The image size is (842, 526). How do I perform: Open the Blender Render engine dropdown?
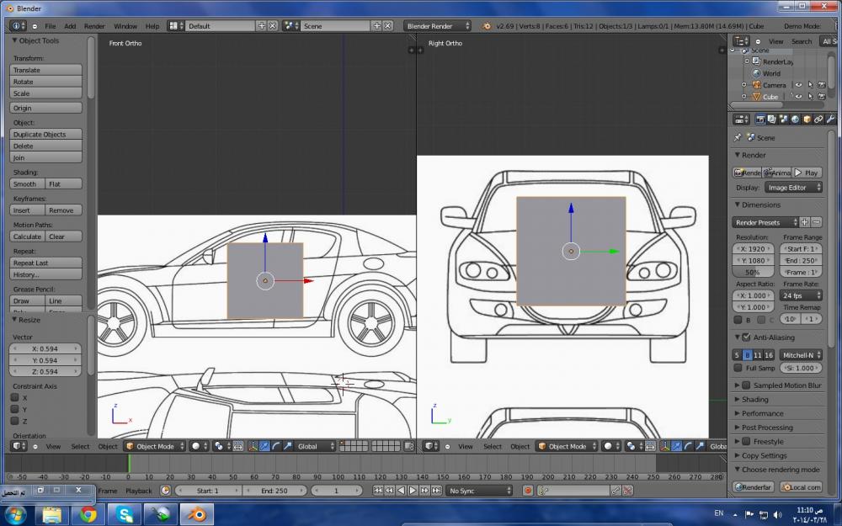pos(437,26)
